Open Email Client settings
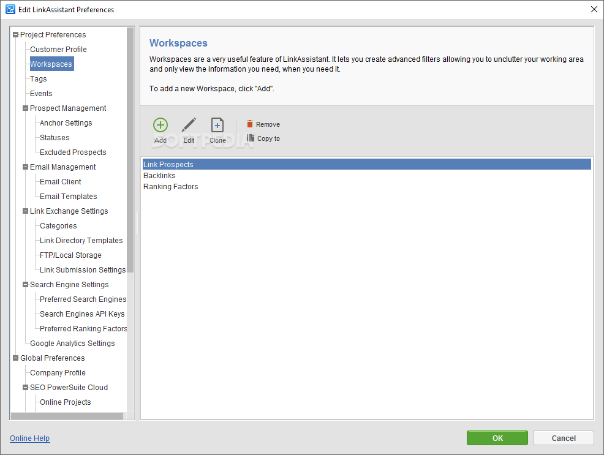604x455 pixels. click(x=61, y=182)
